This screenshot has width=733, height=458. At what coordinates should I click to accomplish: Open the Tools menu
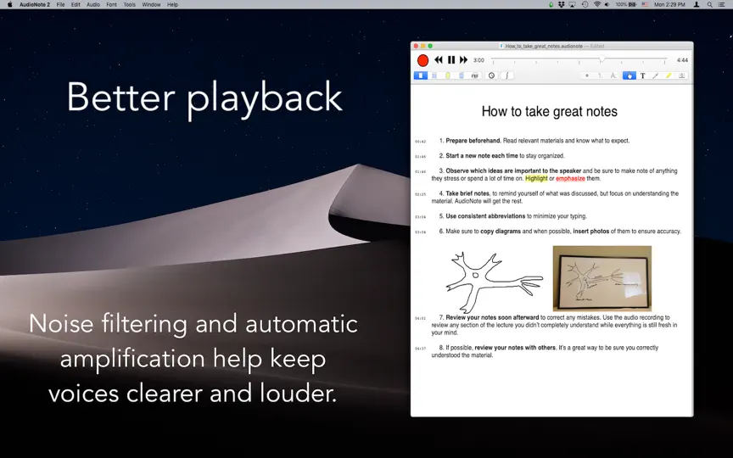130,5
